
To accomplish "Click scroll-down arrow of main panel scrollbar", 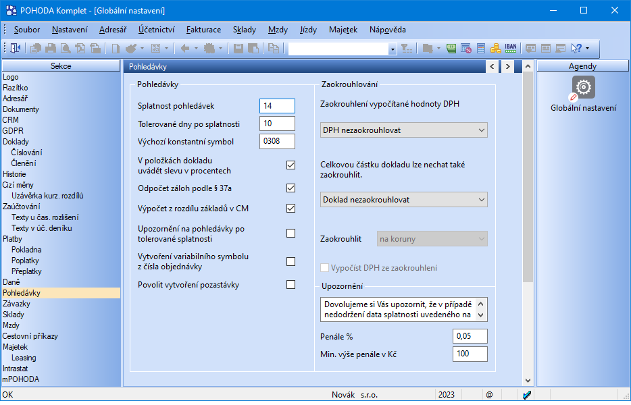I will (x=528, y=380).
